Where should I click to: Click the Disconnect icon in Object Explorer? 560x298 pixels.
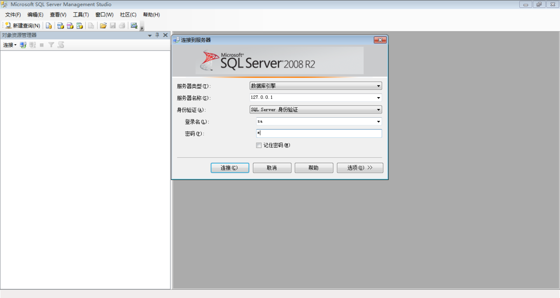point(33,45)
